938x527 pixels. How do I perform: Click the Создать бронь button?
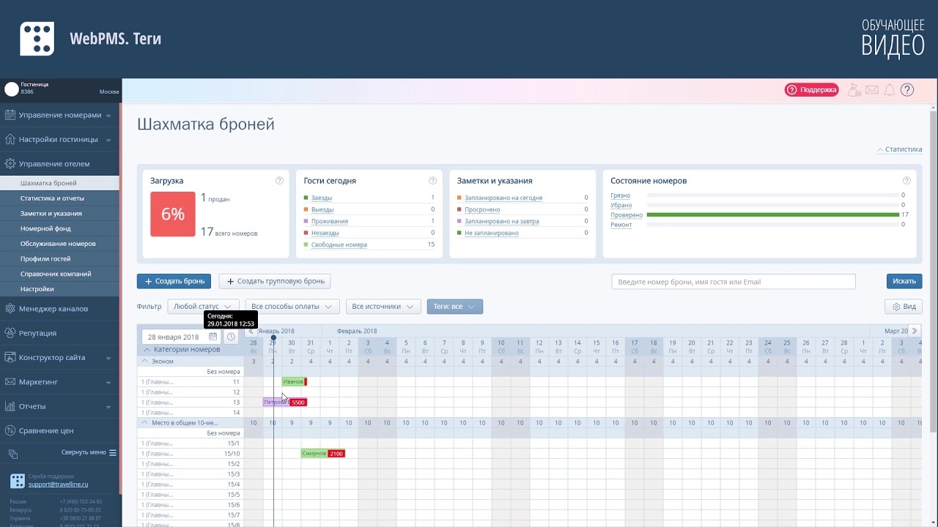pos(174,281)
